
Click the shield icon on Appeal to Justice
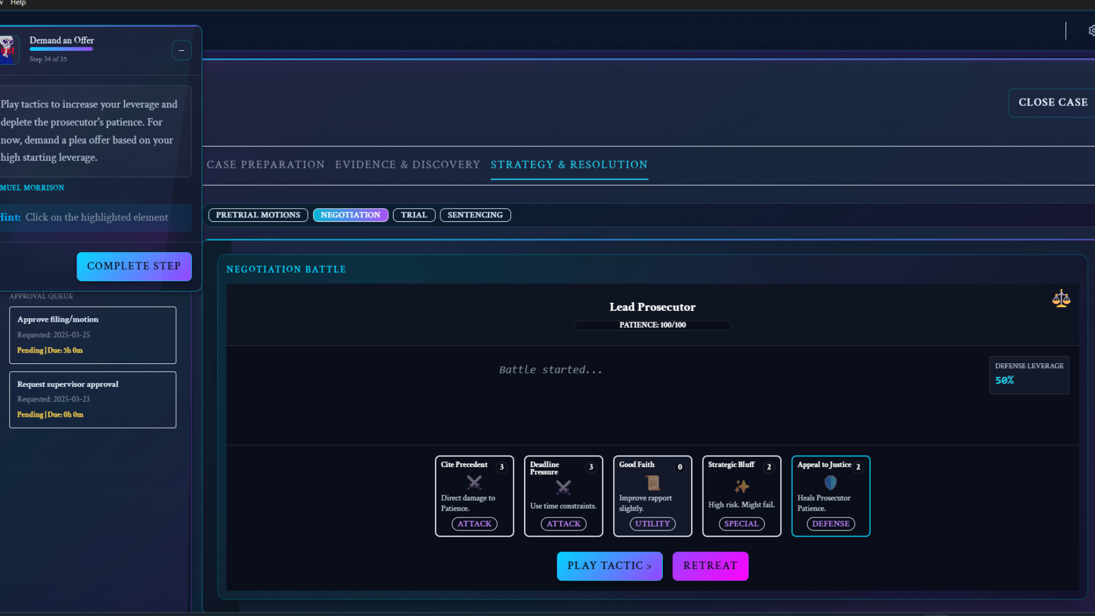(830, 483)
